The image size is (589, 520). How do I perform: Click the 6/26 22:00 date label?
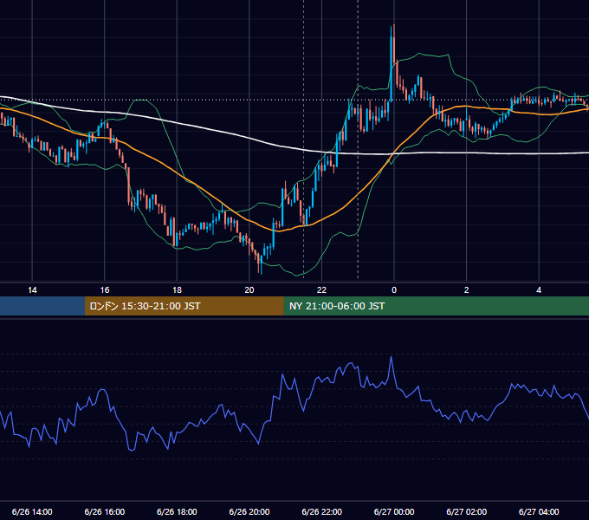(x=322, y=511)
